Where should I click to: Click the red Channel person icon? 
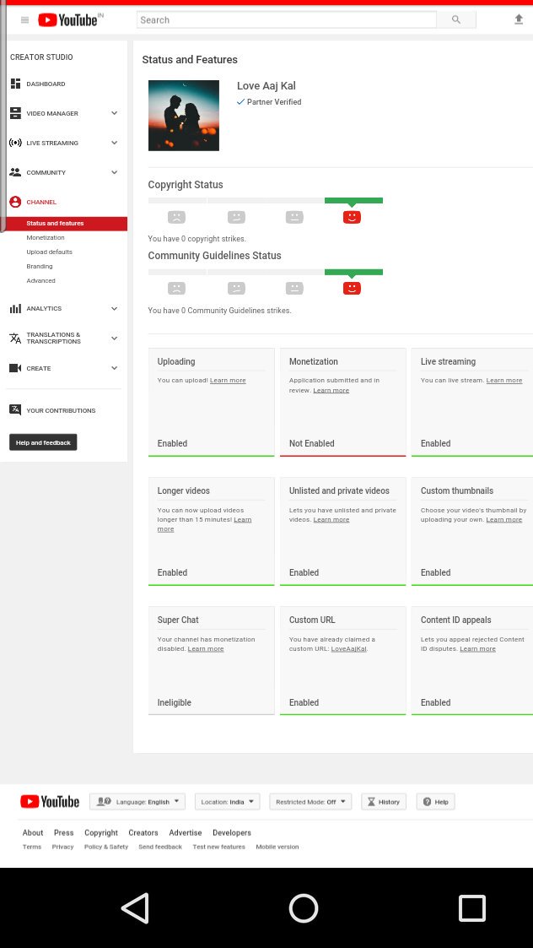pos(16,202)
